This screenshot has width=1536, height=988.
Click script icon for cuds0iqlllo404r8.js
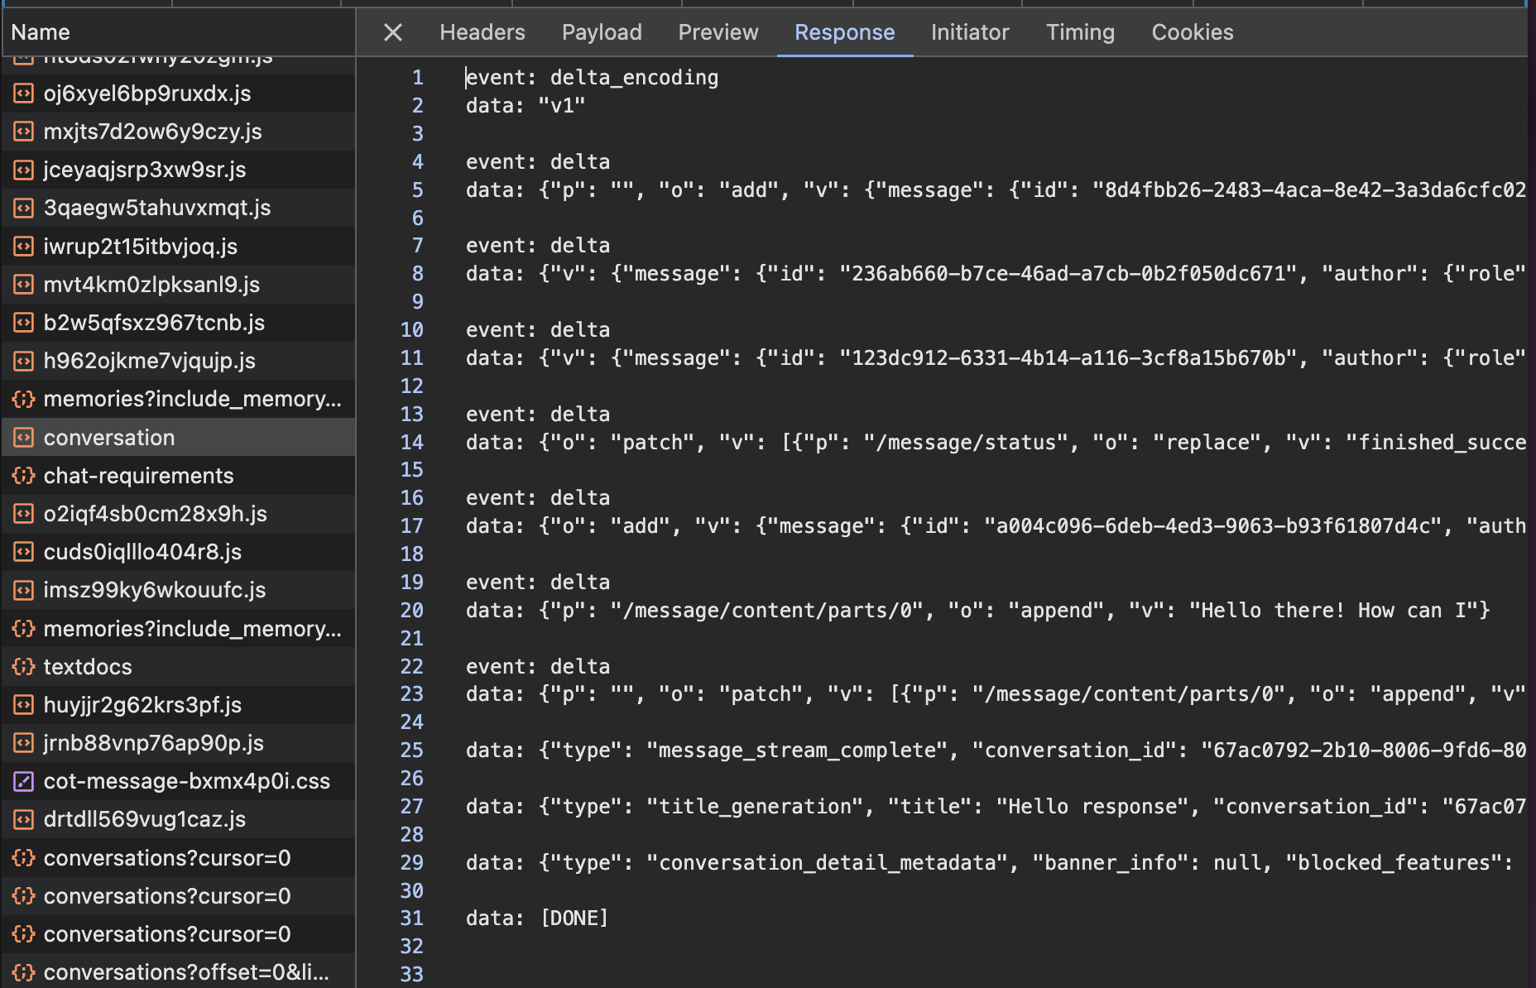(x=24, y=552)
